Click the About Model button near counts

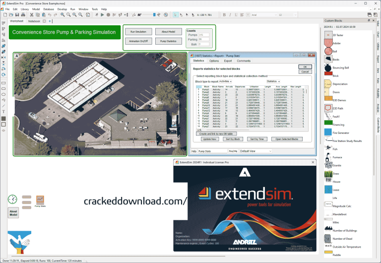click(x=168, y=32)
